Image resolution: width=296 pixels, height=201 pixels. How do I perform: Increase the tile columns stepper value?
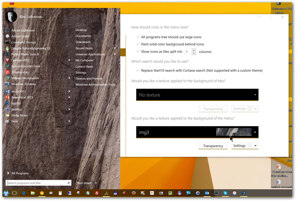tap(194, 50)
